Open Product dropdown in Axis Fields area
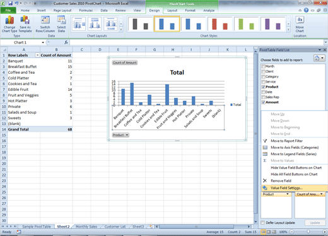 point(287,194)
